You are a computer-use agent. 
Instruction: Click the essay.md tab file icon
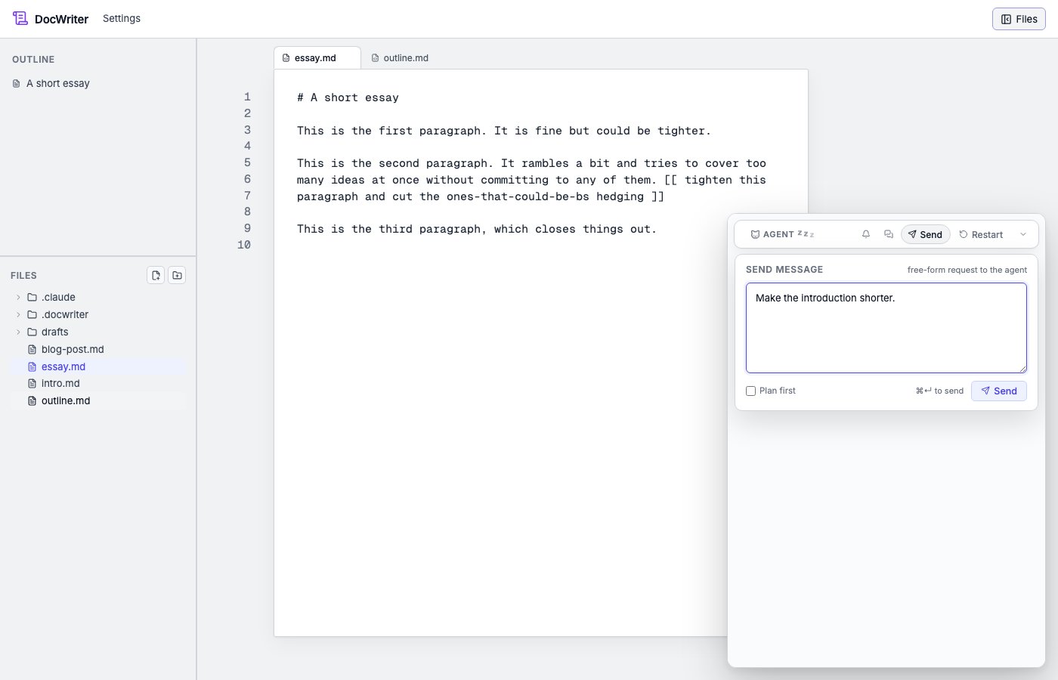286,57
